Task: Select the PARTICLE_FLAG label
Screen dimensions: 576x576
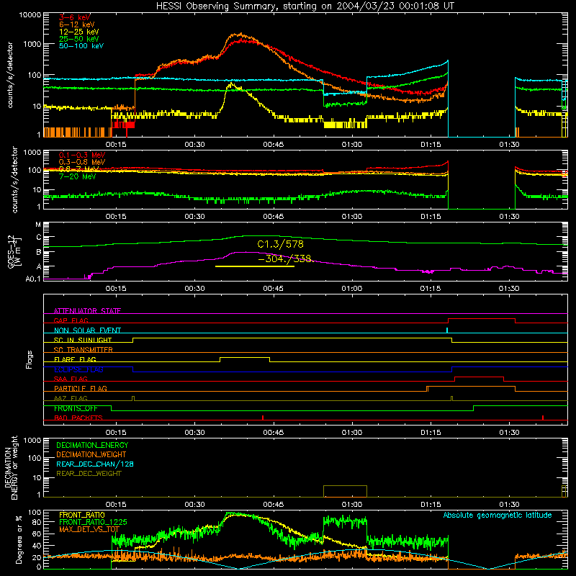Action: click(81, 388)
